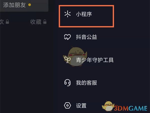Click the semi-transparent duck watermark in the menu
The width and height of the screenshot is (150, 113).
coord(75,57)
